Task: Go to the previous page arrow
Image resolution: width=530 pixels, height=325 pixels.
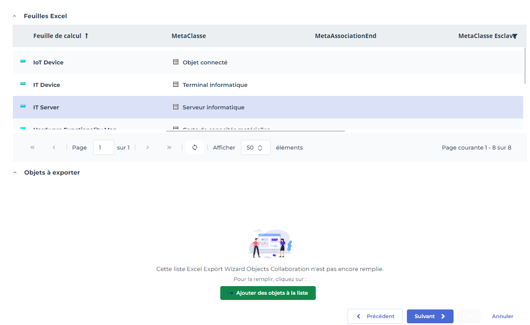Action: click(54, 147)
